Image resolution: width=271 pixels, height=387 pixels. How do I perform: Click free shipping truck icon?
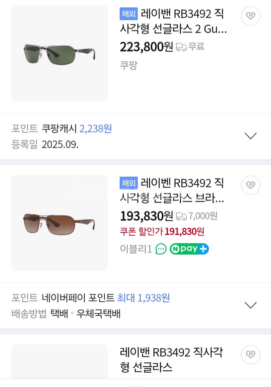point(181,47)
